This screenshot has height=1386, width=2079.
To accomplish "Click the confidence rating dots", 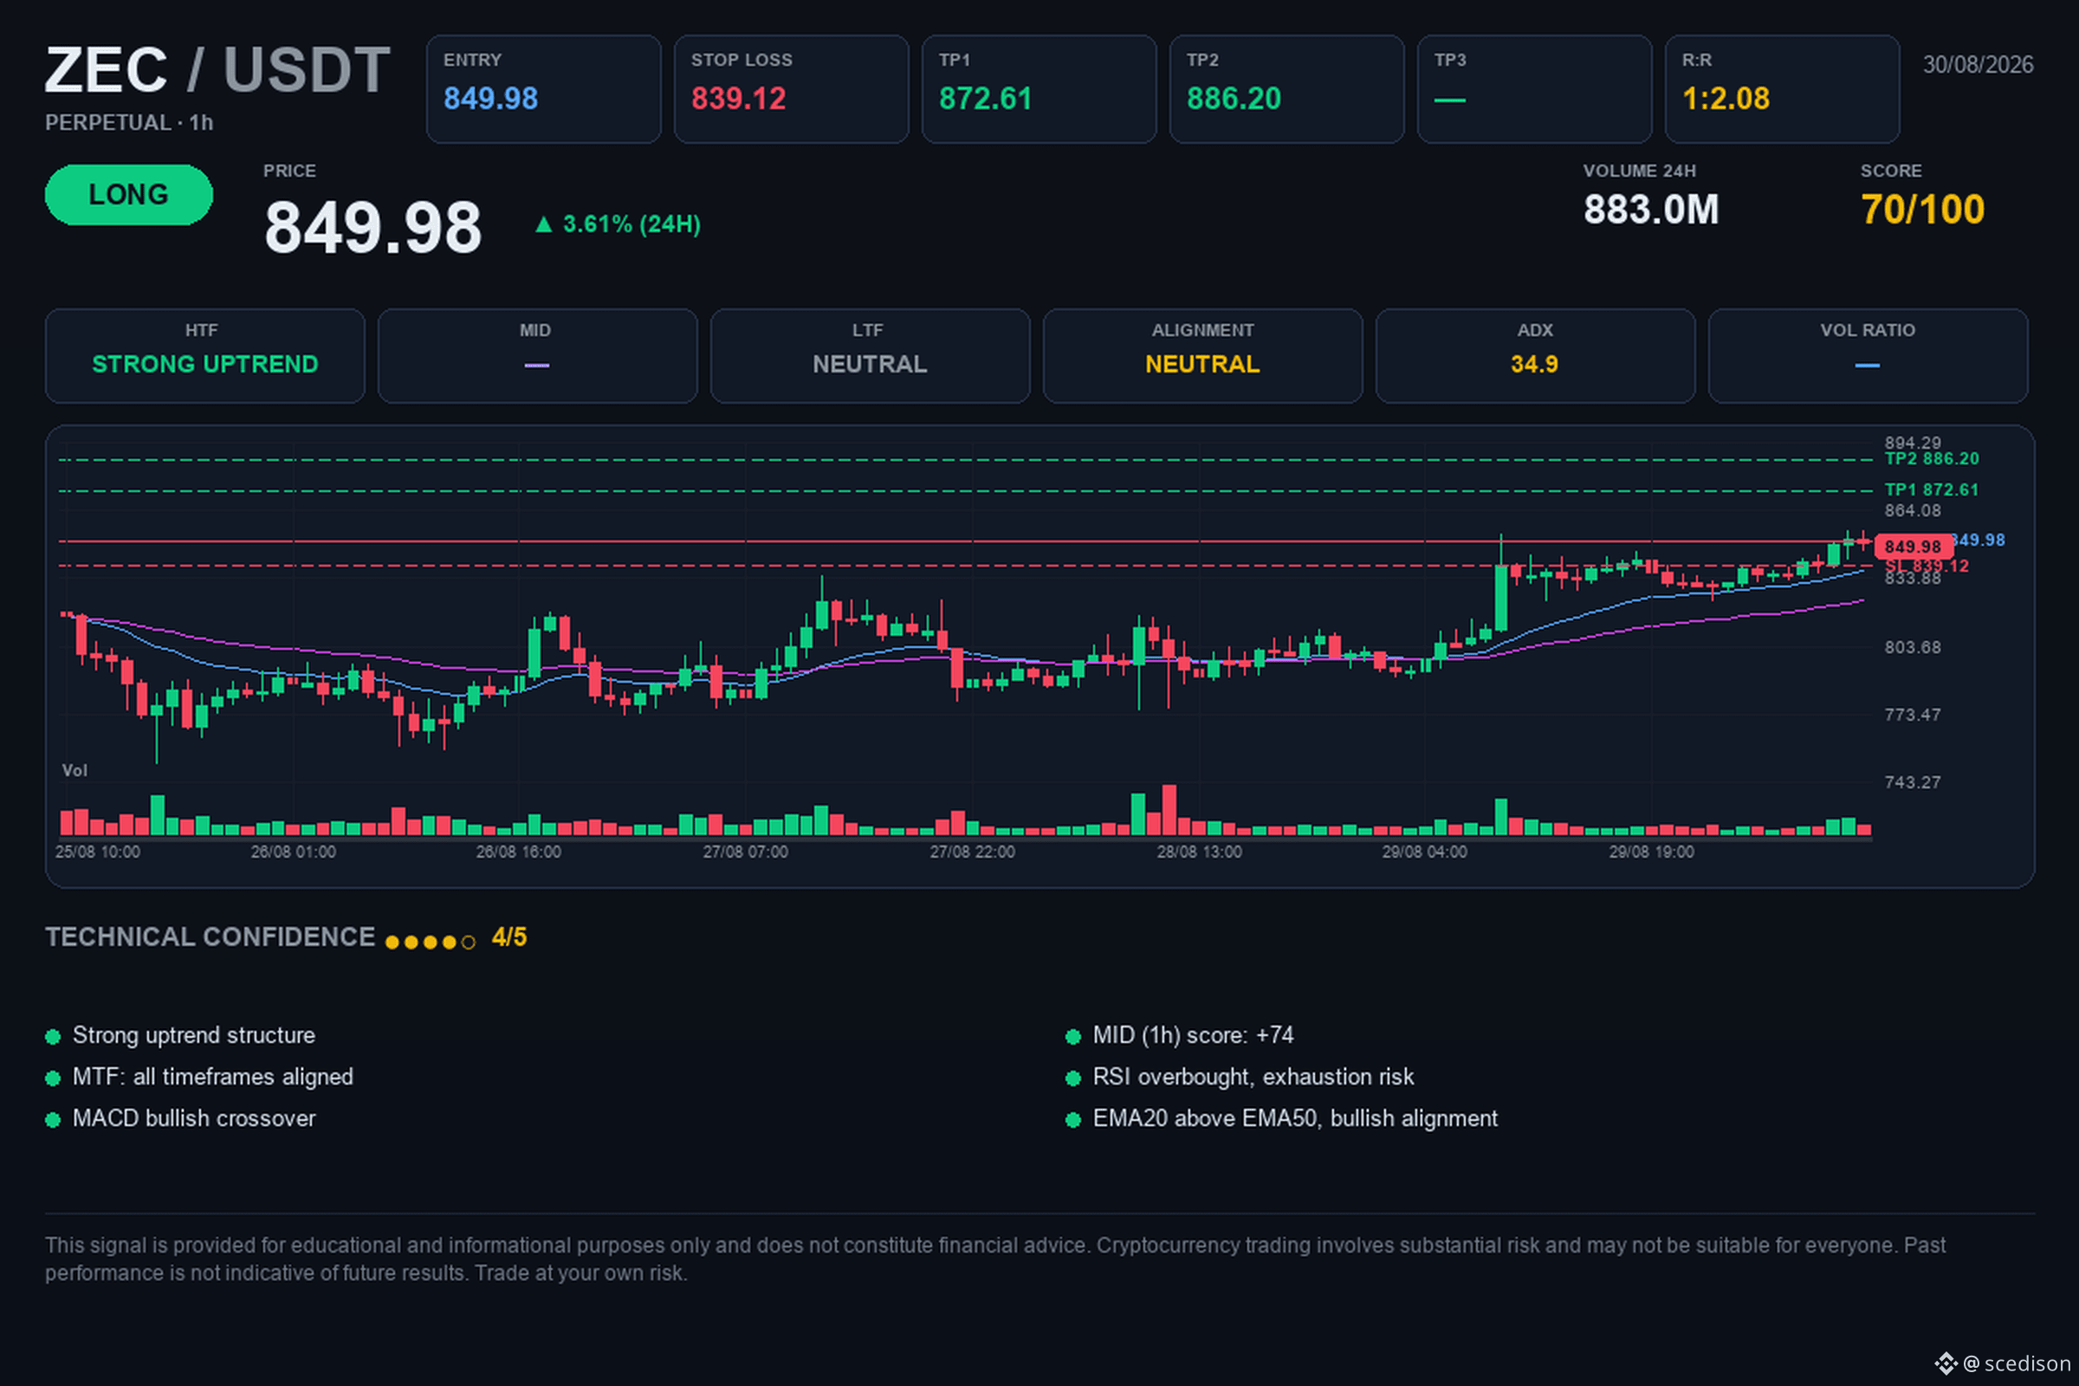I will click(431, 942).
